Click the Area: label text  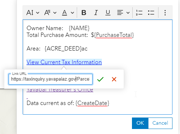(x=33, y=49)
